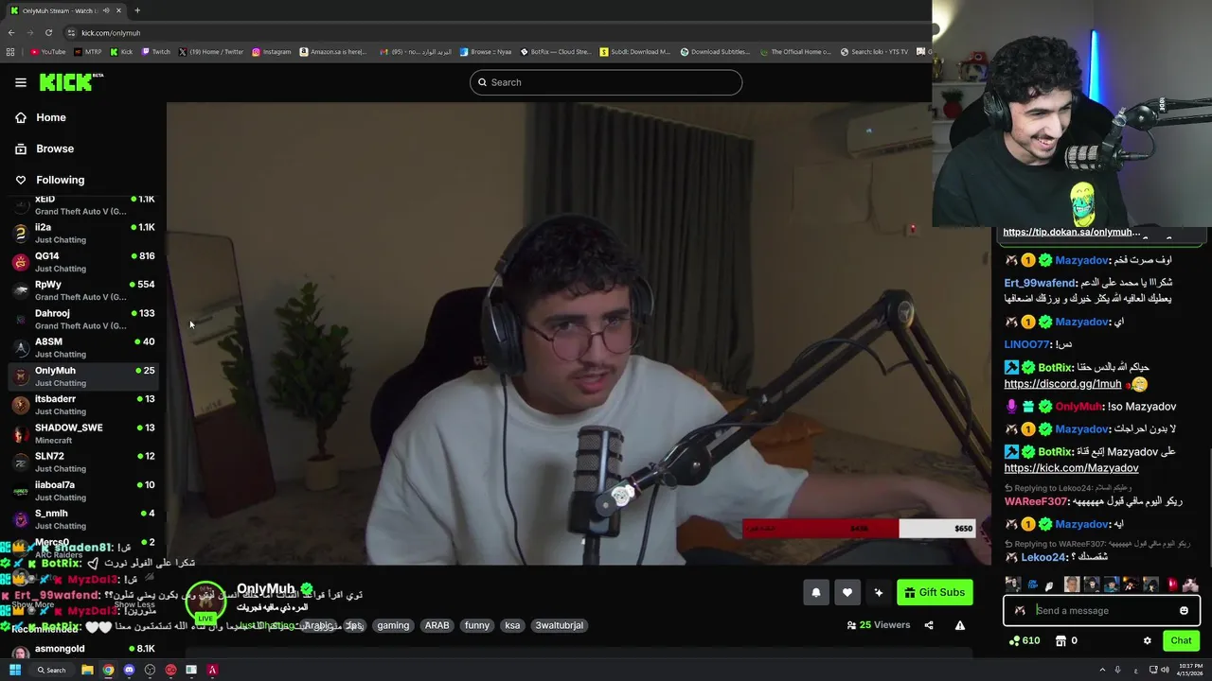Open tip.dokan.sa link atop chat
The height and width of the screenshot is (681, 1212).
pyautogui.click(x=1072, y=232)
